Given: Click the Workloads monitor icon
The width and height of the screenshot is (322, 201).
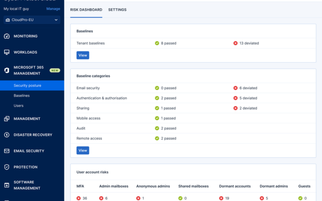Looking at the screenshot, I should (x=7, y=52).
